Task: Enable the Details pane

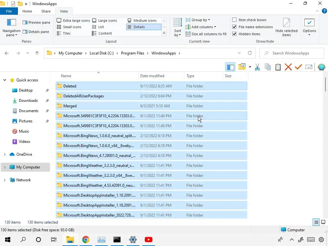Action: [x=36, y=32]
